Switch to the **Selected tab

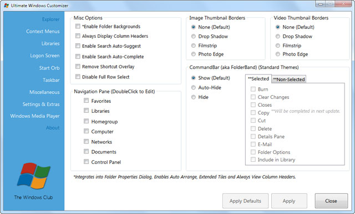click(x=258, y=79)
